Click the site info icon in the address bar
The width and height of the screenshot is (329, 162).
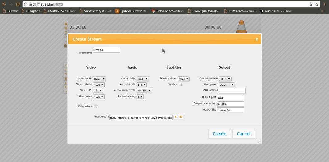click(26, 4)
